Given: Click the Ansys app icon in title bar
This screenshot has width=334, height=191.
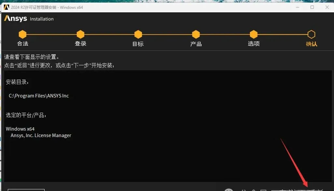Looking at the screenshot, I should 7,7.
